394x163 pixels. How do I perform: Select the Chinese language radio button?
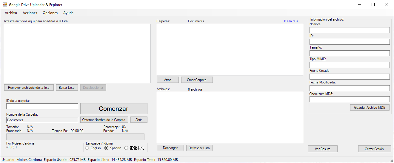click(x=126, y=148)
